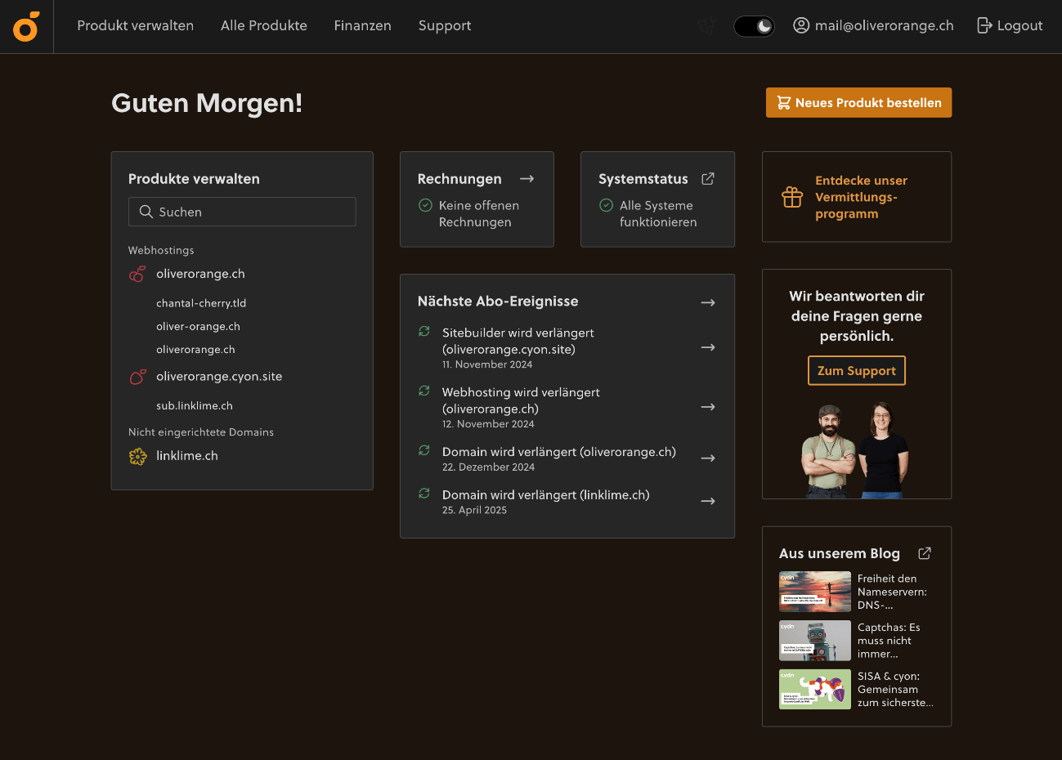Screen dimensions: 1062x760
Task: Open Rechnungen via arrow icon
Action: point(527,178)
